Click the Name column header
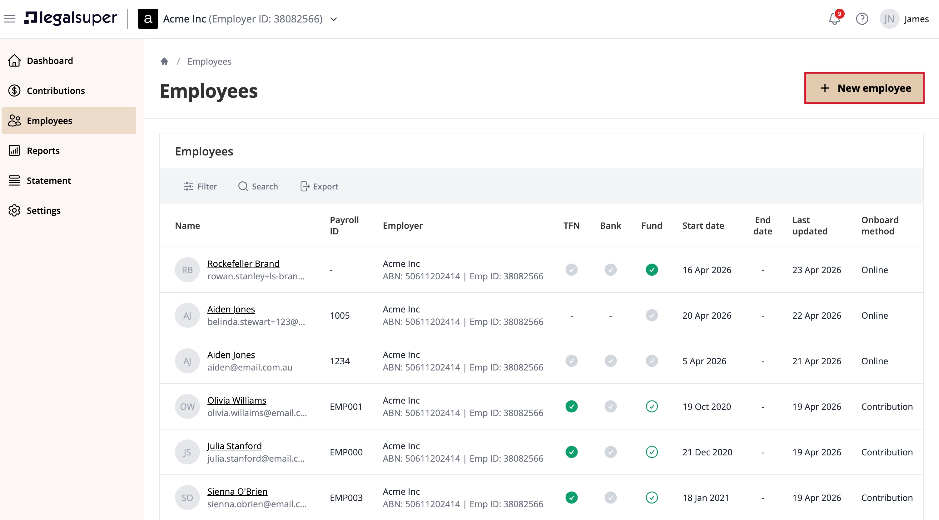This screenshot has width=939, height=520. pos(187,225)
